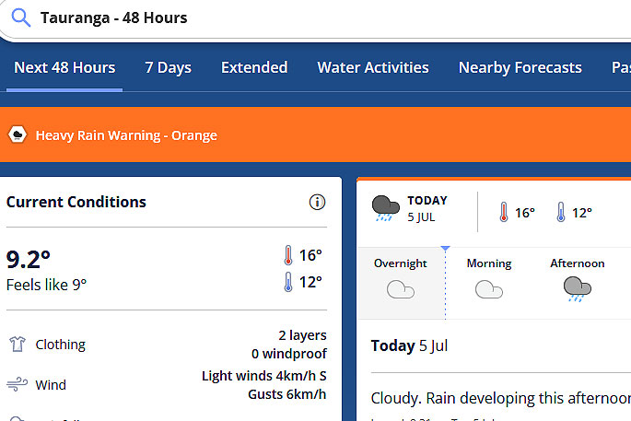This screenshot has height=421, width=631.
Task: Select the Next 48 Hours tab
Action: 64,67
